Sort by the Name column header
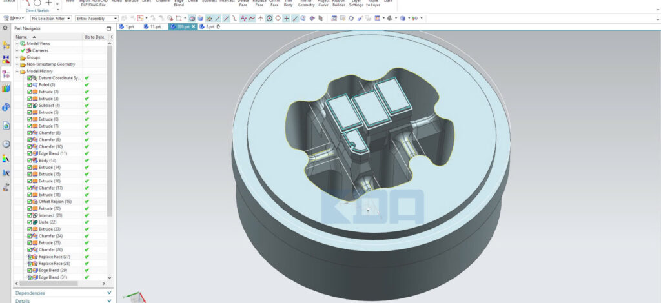 pos(48,37)
